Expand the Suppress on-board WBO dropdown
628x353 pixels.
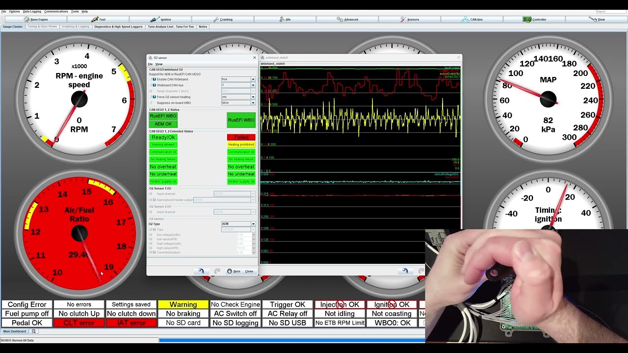[253, 103]
